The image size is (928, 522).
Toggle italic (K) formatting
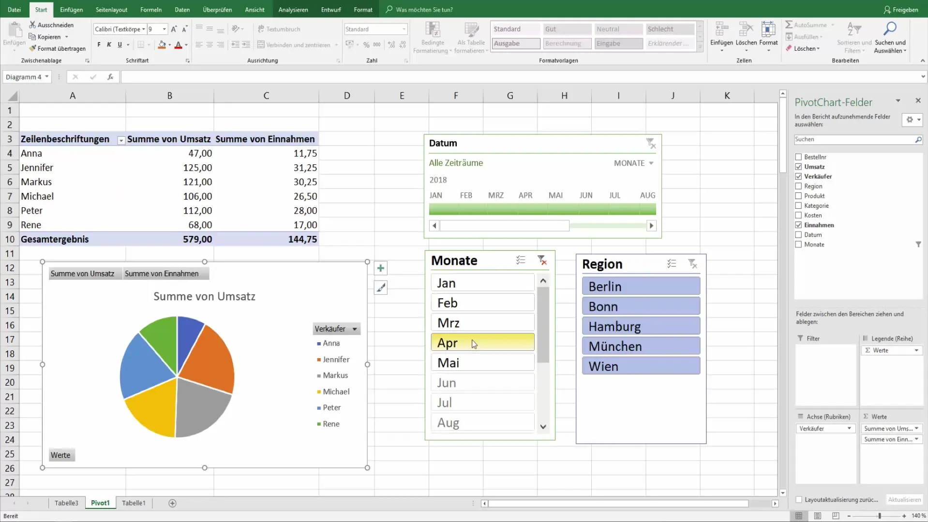109,44
